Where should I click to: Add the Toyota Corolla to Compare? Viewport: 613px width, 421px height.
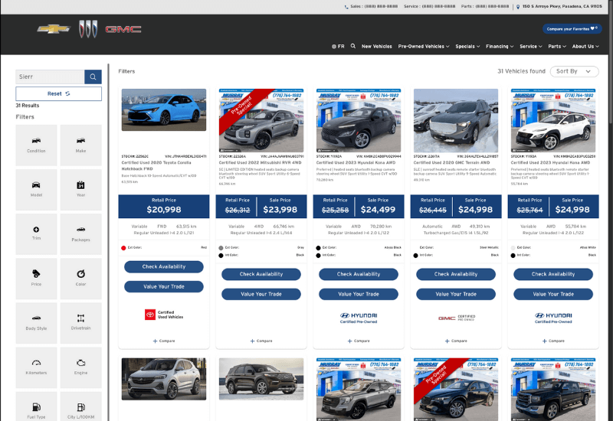[163, 341]
